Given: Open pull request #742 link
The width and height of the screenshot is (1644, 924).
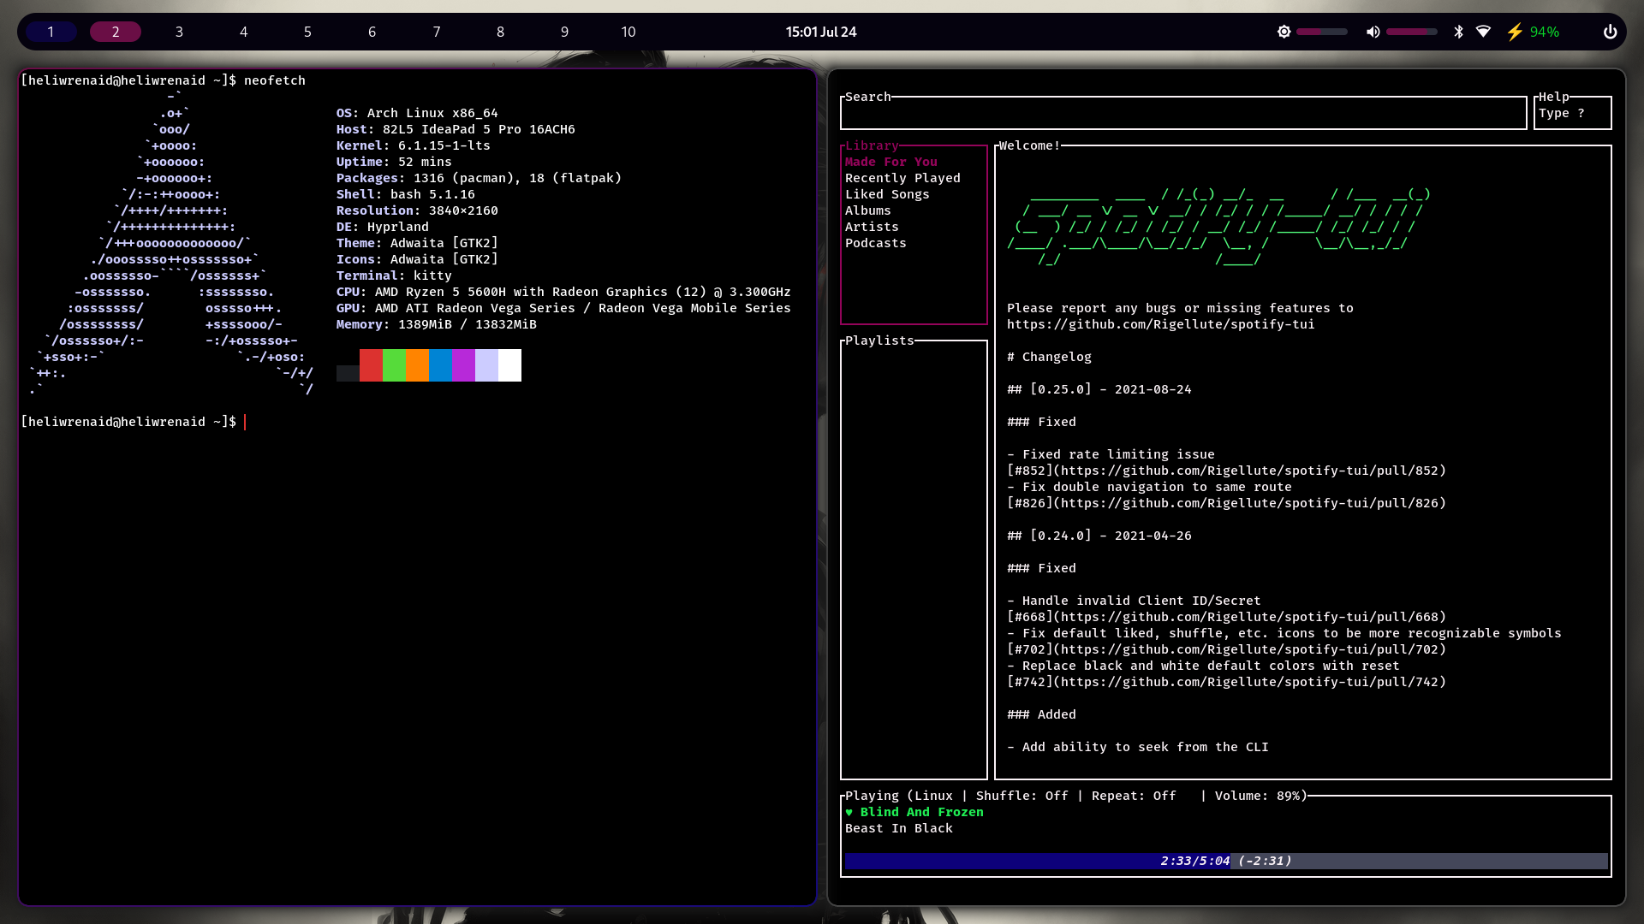Looking at the screenshot, I should [1226, 682].
